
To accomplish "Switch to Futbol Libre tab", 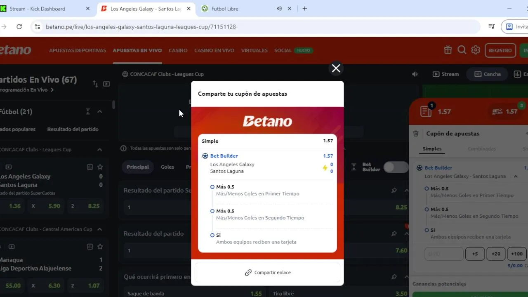I will (x=225, y=9).
